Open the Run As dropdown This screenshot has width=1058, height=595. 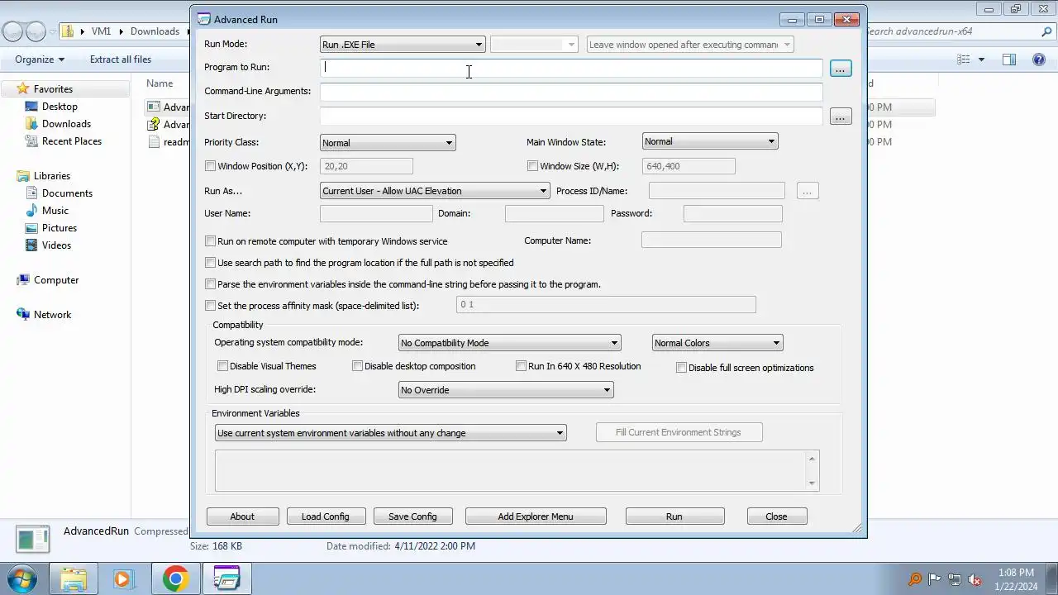pyautogui.click(x=435, y=191)
